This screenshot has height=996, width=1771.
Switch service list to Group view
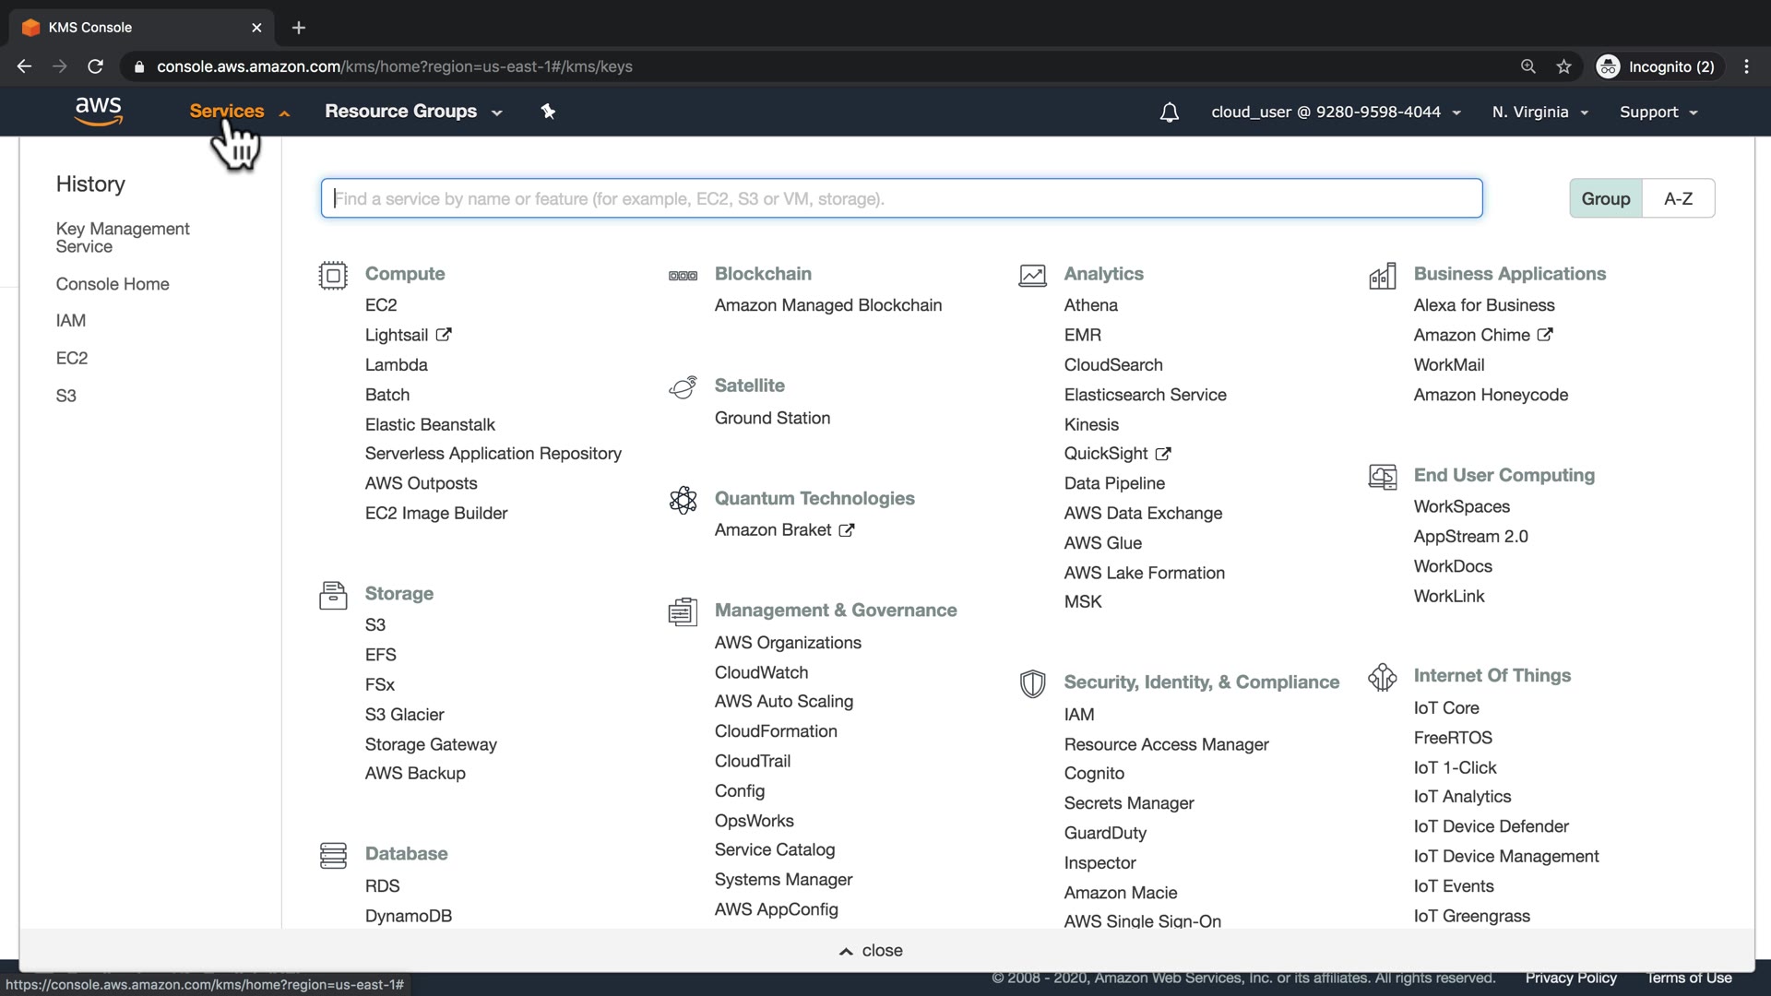point(1605,198)
